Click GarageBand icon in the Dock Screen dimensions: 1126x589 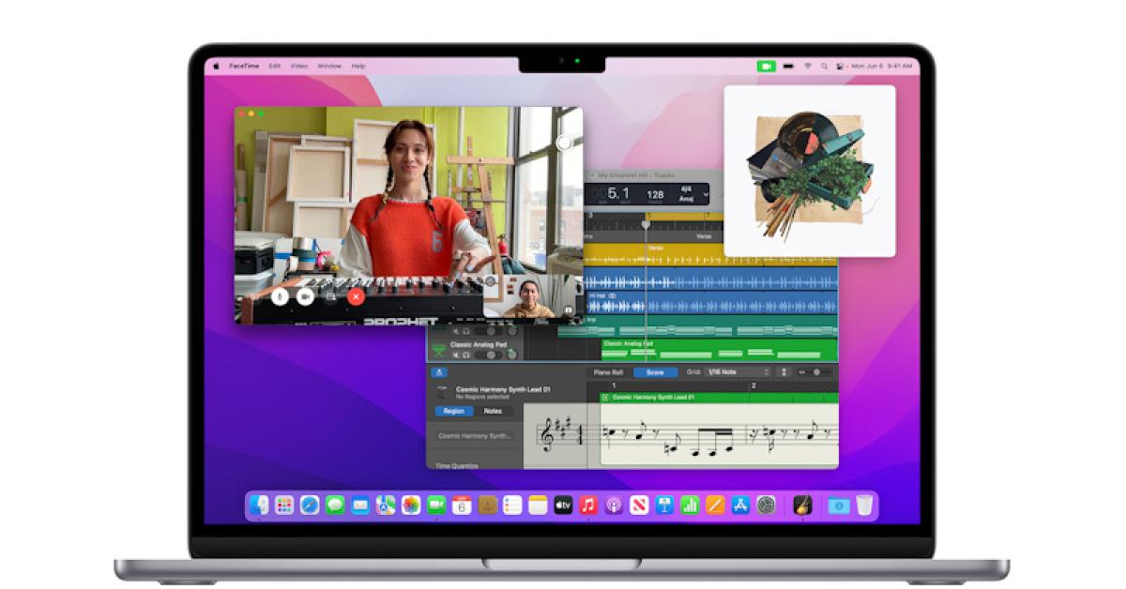[x=802, y=505]
